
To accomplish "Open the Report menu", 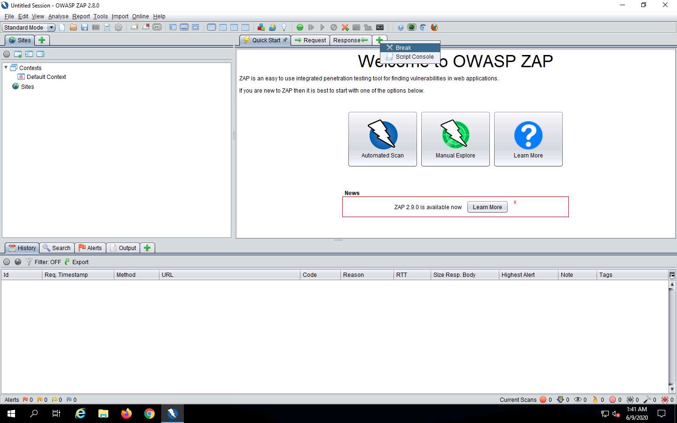I will pyautogui.click(x=81, y=16).
